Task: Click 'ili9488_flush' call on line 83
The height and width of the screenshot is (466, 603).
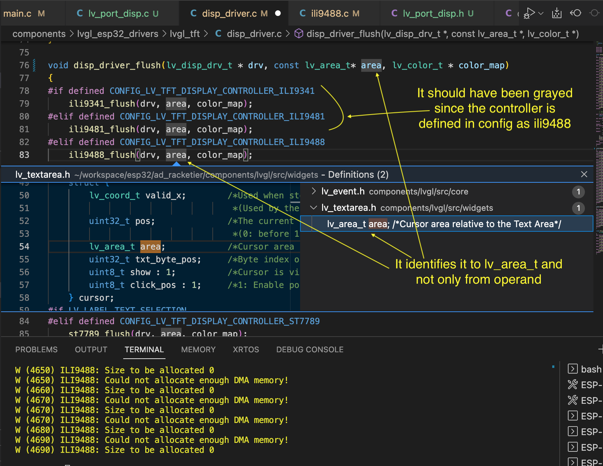Action: pyautogui.click(x=102, y=155)
